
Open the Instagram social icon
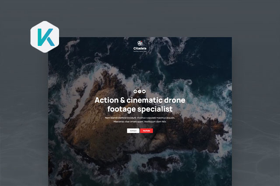[140, 91]
